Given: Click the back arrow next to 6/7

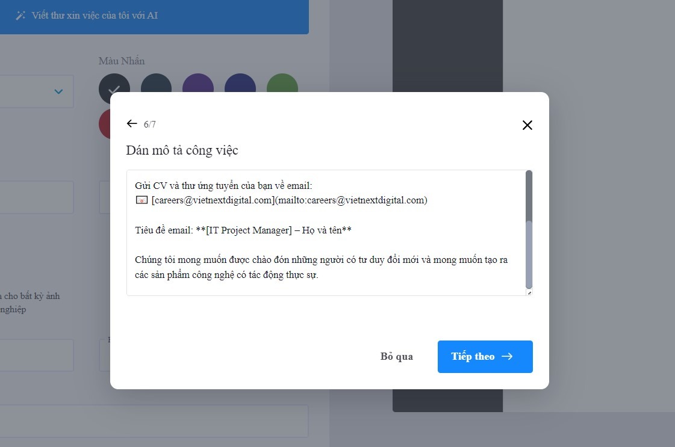Looking at the screenshot, I should 132,124.
